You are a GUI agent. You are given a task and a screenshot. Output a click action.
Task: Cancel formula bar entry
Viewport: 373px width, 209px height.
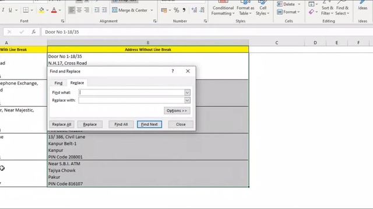[x=9, y=32]
